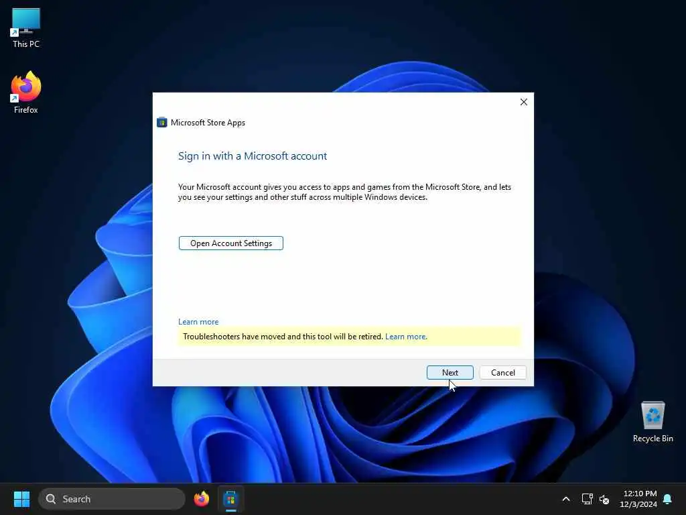Screen dimensions: 686x515
Task: Expand the hidden system tray icons chevron
Action: coord(565,499)
